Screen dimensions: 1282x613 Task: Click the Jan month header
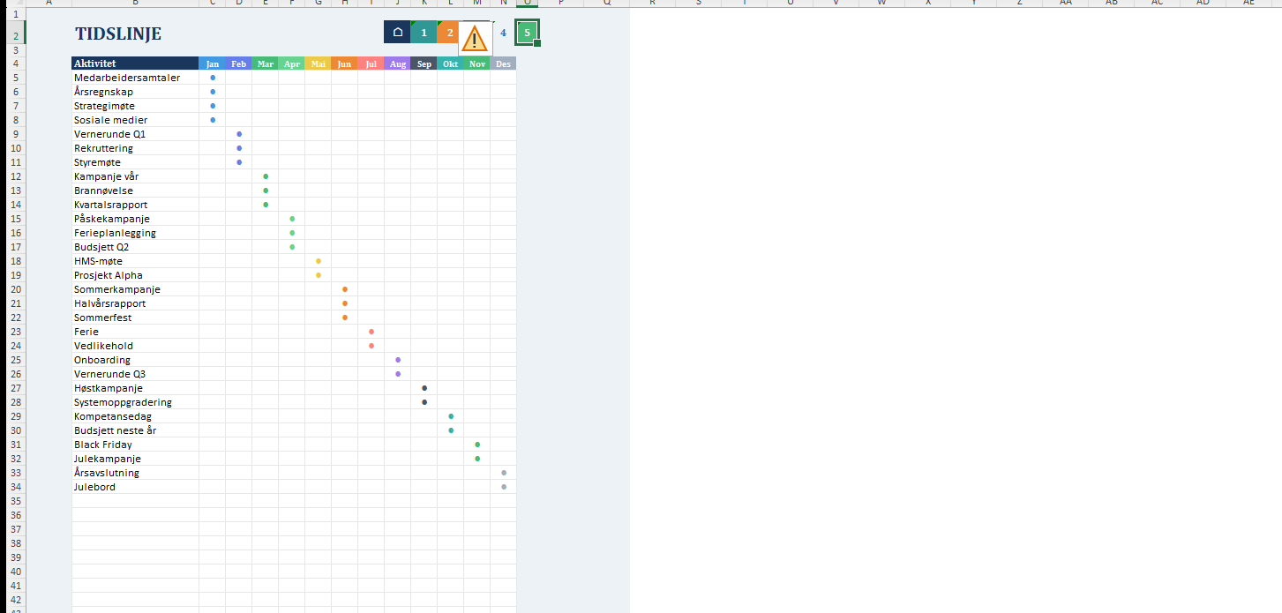[213, 64]
